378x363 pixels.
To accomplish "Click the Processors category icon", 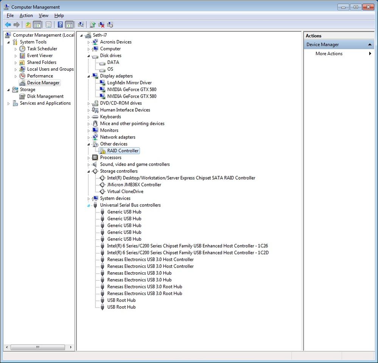I will point(95,158).
